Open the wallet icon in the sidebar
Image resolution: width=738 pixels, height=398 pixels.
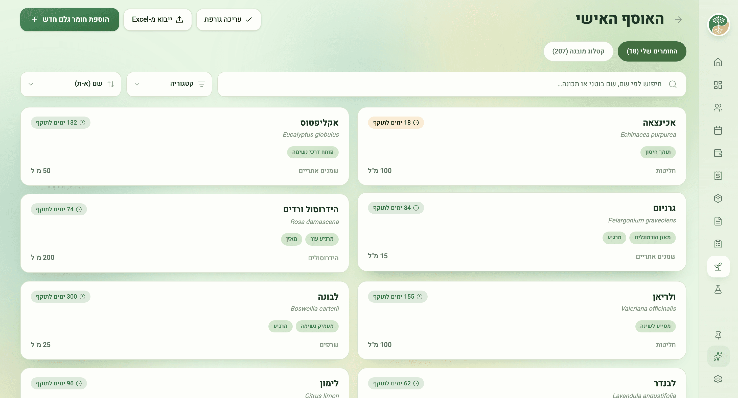coord(718,153)
